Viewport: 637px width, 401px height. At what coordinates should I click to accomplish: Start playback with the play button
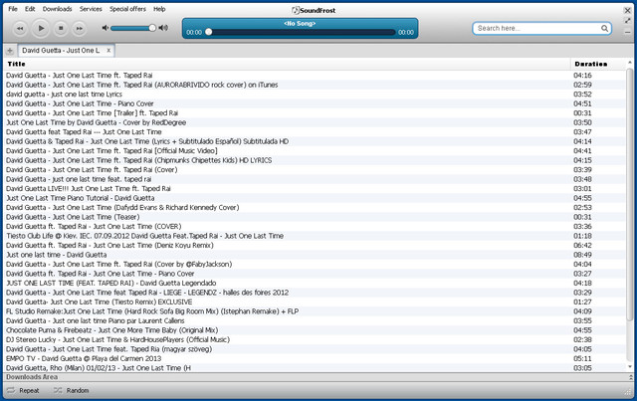pyautogui.click(x=41, y=28)
